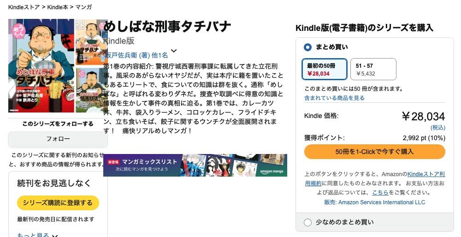This screenshot has height=237, width=461.
Task: Go to マンガ breadcrumb
Action: click(x=83, y=7)
